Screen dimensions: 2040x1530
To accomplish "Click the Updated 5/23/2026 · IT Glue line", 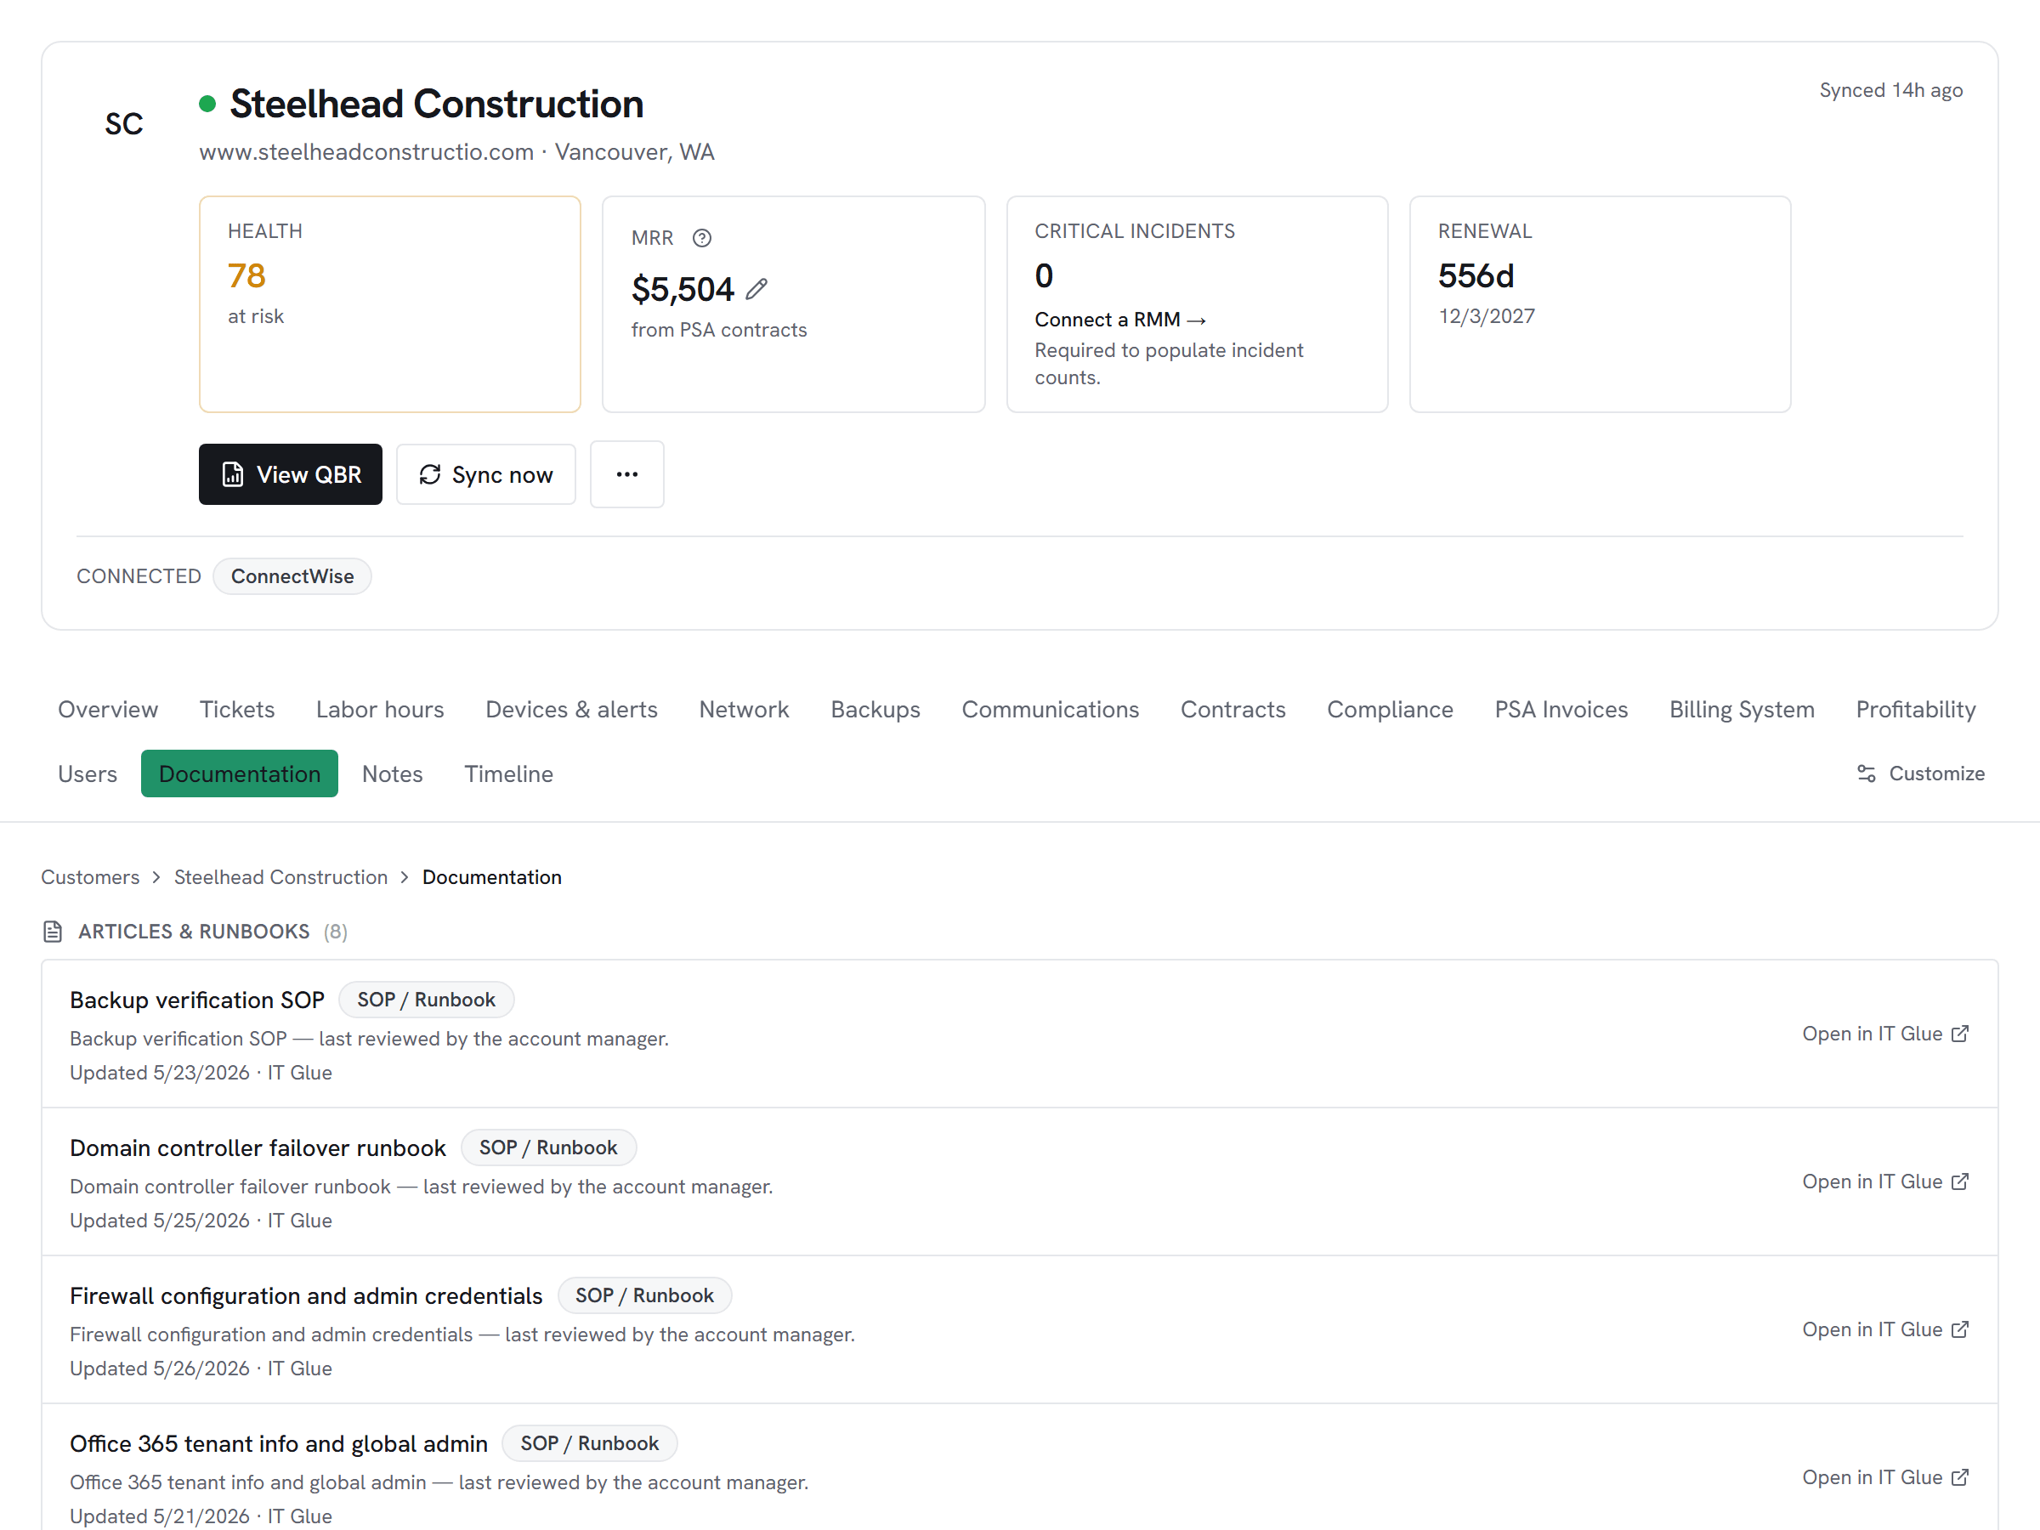I will pyautogui.click(x=201, y=1073).
